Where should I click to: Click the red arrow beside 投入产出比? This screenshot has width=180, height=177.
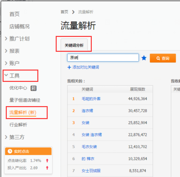[x=47, y=168]
